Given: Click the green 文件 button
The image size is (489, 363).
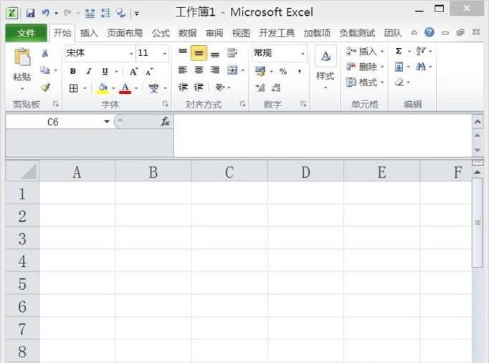Looking at the screenshot, I should pyautogui.click(x=26, y=33).
